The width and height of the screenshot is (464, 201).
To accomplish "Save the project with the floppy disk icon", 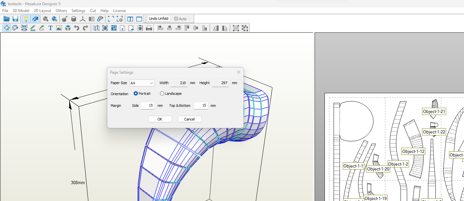I will pos(15,19).
